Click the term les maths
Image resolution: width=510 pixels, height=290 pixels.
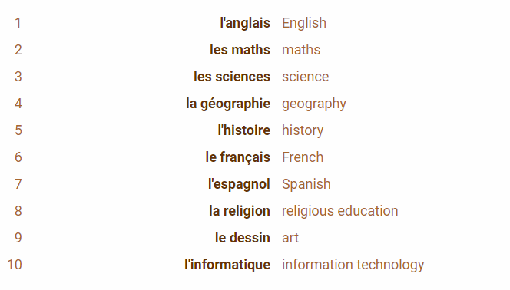240,50
